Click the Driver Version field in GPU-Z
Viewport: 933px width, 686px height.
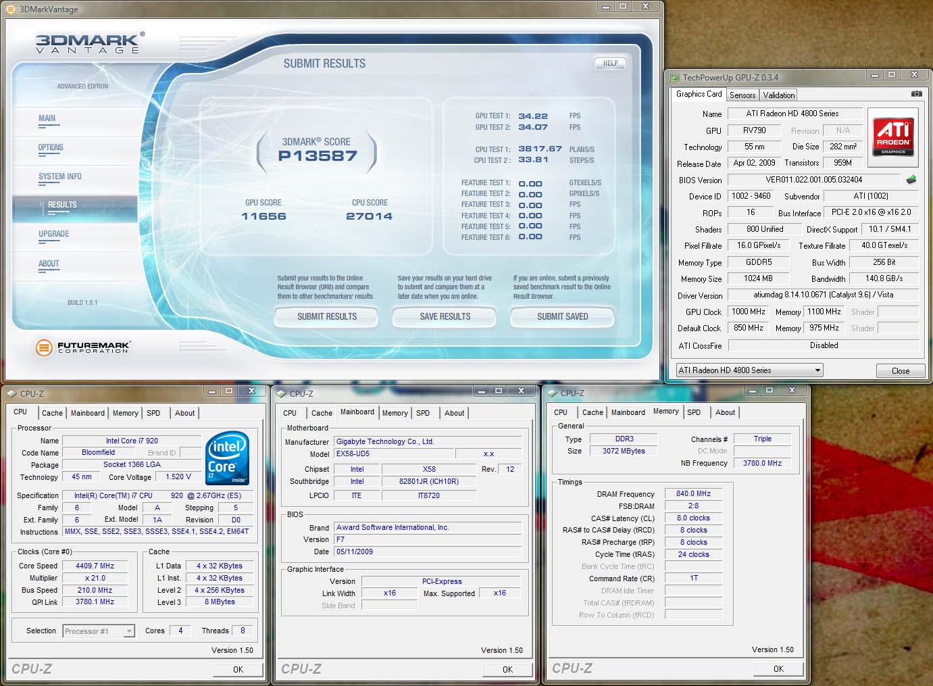(823, 295)
